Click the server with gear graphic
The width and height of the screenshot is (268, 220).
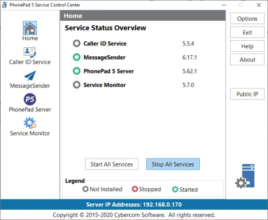[245, 176]
